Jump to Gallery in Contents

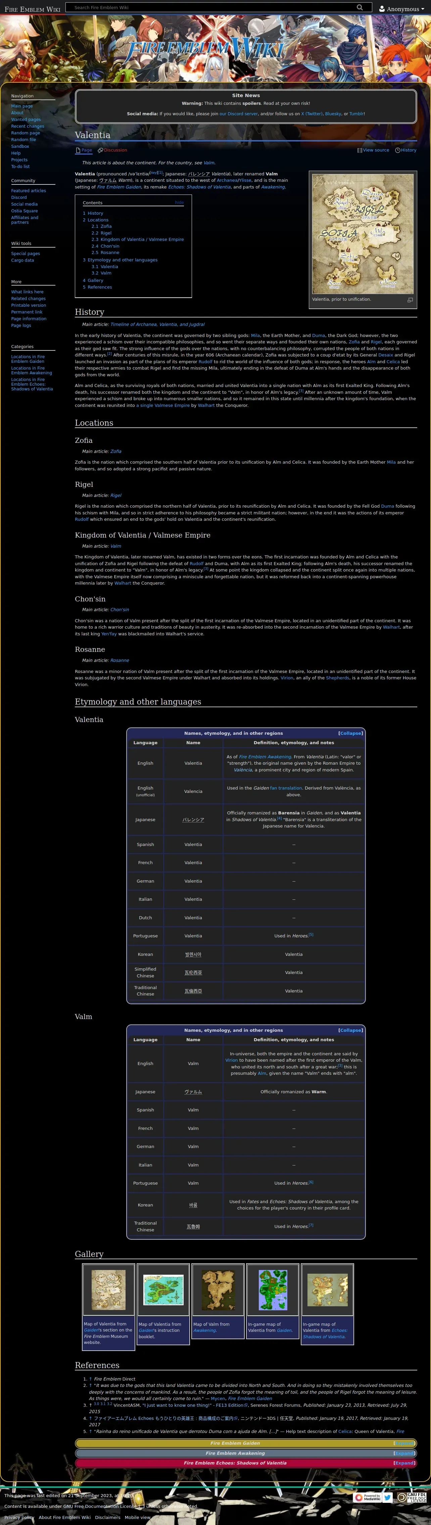[93, 281]
